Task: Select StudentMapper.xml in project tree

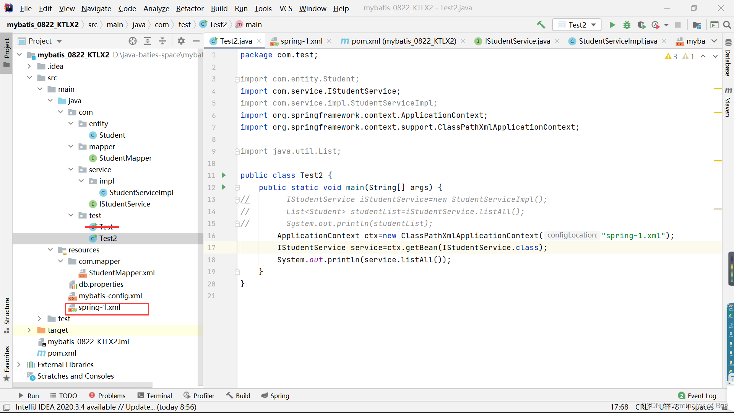Action: [x=122, y=273]
